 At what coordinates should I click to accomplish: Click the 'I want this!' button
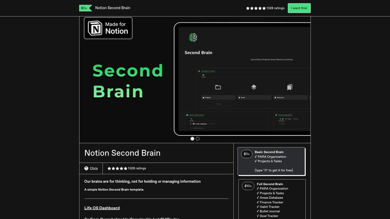[299, 8]
